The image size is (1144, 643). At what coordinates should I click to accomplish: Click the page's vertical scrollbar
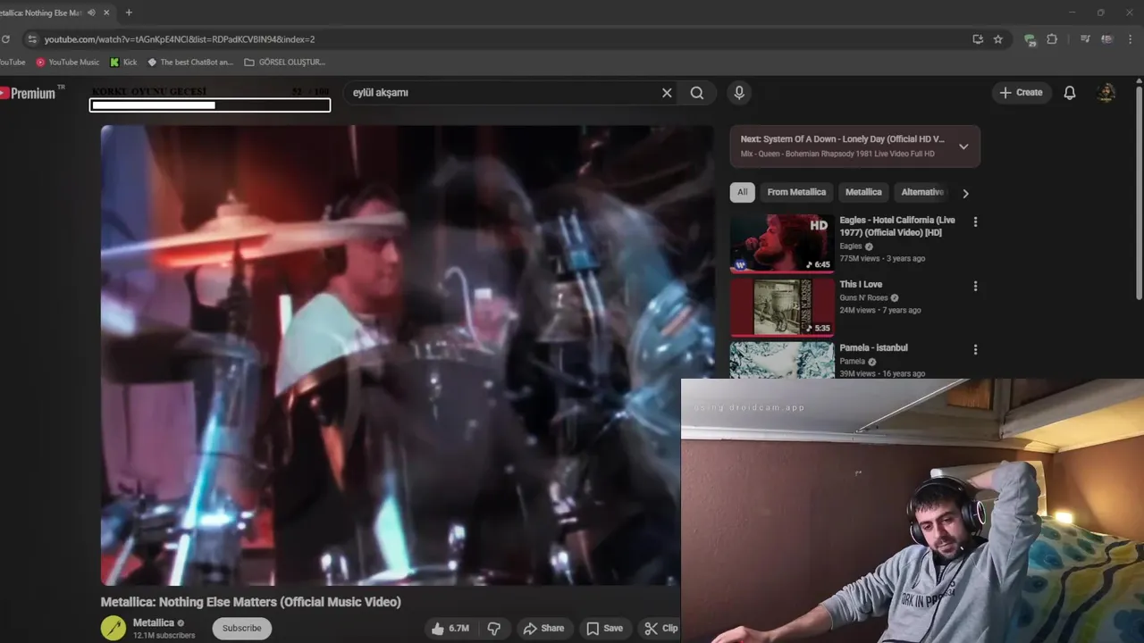(1139, 192)
